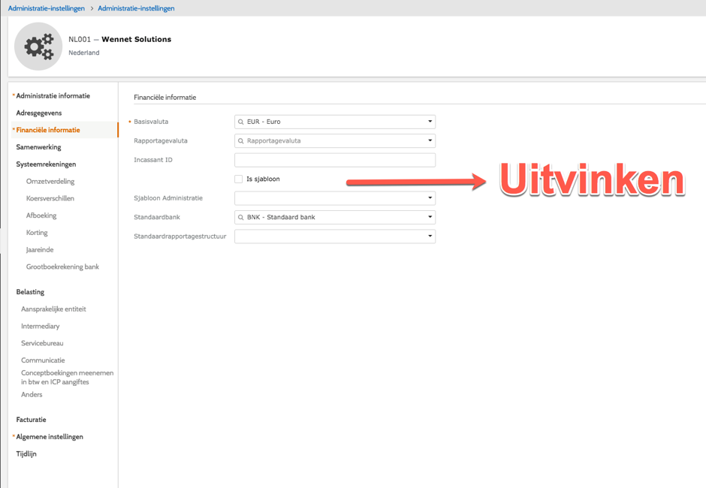Click search icon in Basisvaluta field

coord(241,122)
